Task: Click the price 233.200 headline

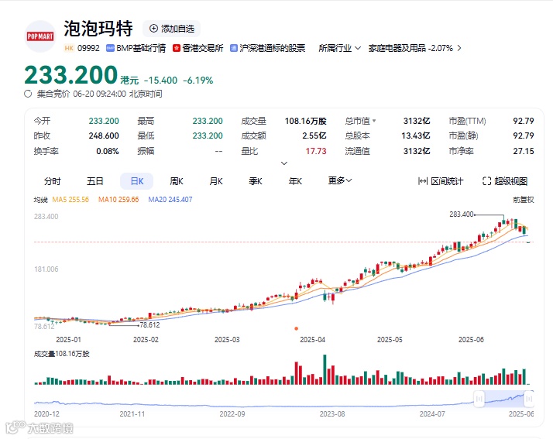Action: (71, 75)
